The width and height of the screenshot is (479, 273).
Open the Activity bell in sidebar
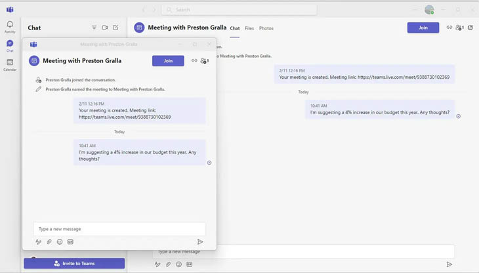point(10,26)
